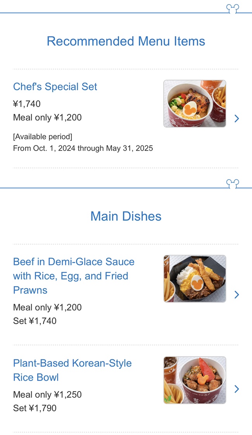Click Meal only ¥1,200 under Chef's Special Set
The width and height of the screenshot is (252, 435).
point(47,117)
